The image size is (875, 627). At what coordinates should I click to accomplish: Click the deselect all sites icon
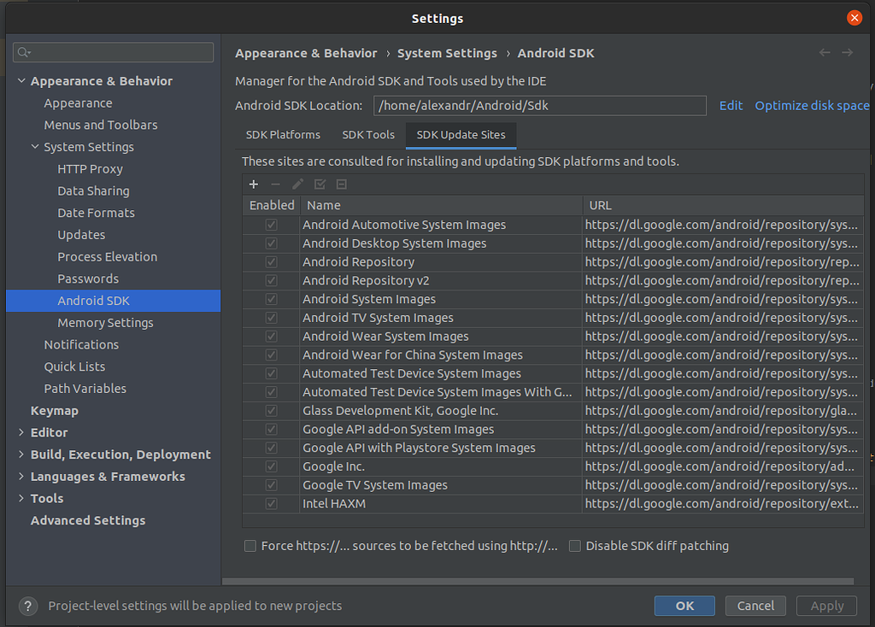tap(341, 185)
